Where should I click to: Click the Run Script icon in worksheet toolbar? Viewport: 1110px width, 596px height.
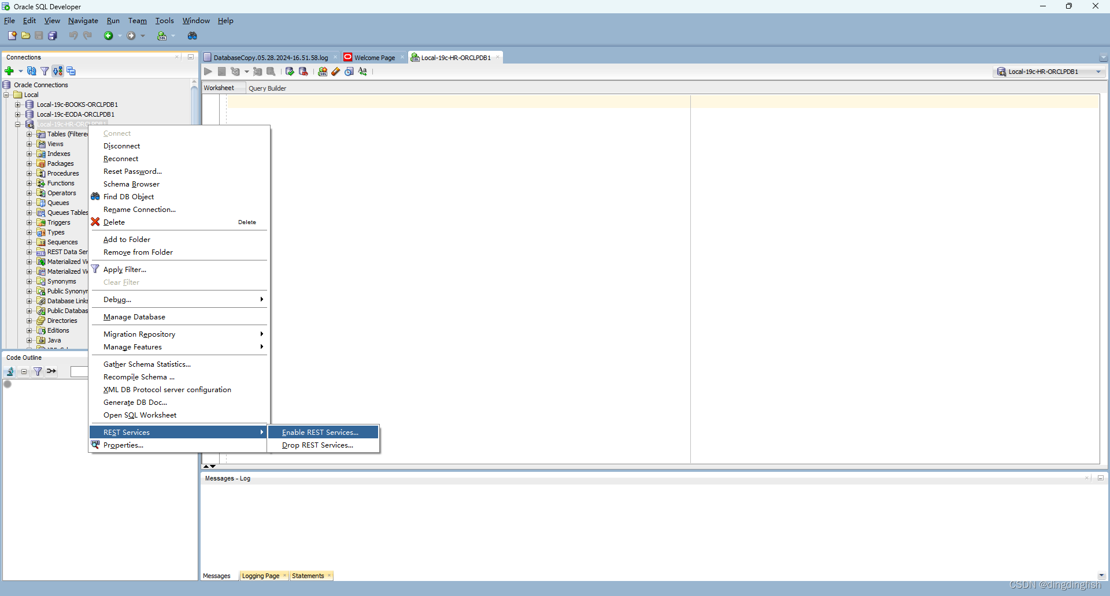click(221, 72)
